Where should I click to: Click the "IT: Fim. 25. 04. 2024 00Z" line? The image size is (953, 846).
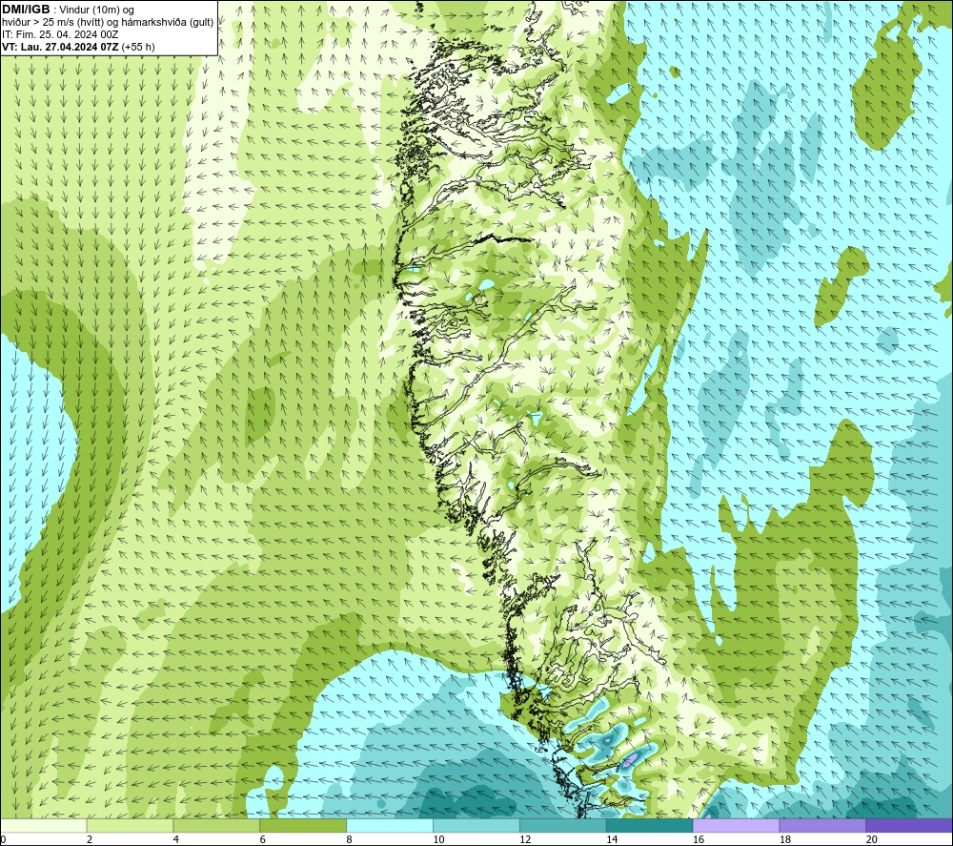coord(60,34)
